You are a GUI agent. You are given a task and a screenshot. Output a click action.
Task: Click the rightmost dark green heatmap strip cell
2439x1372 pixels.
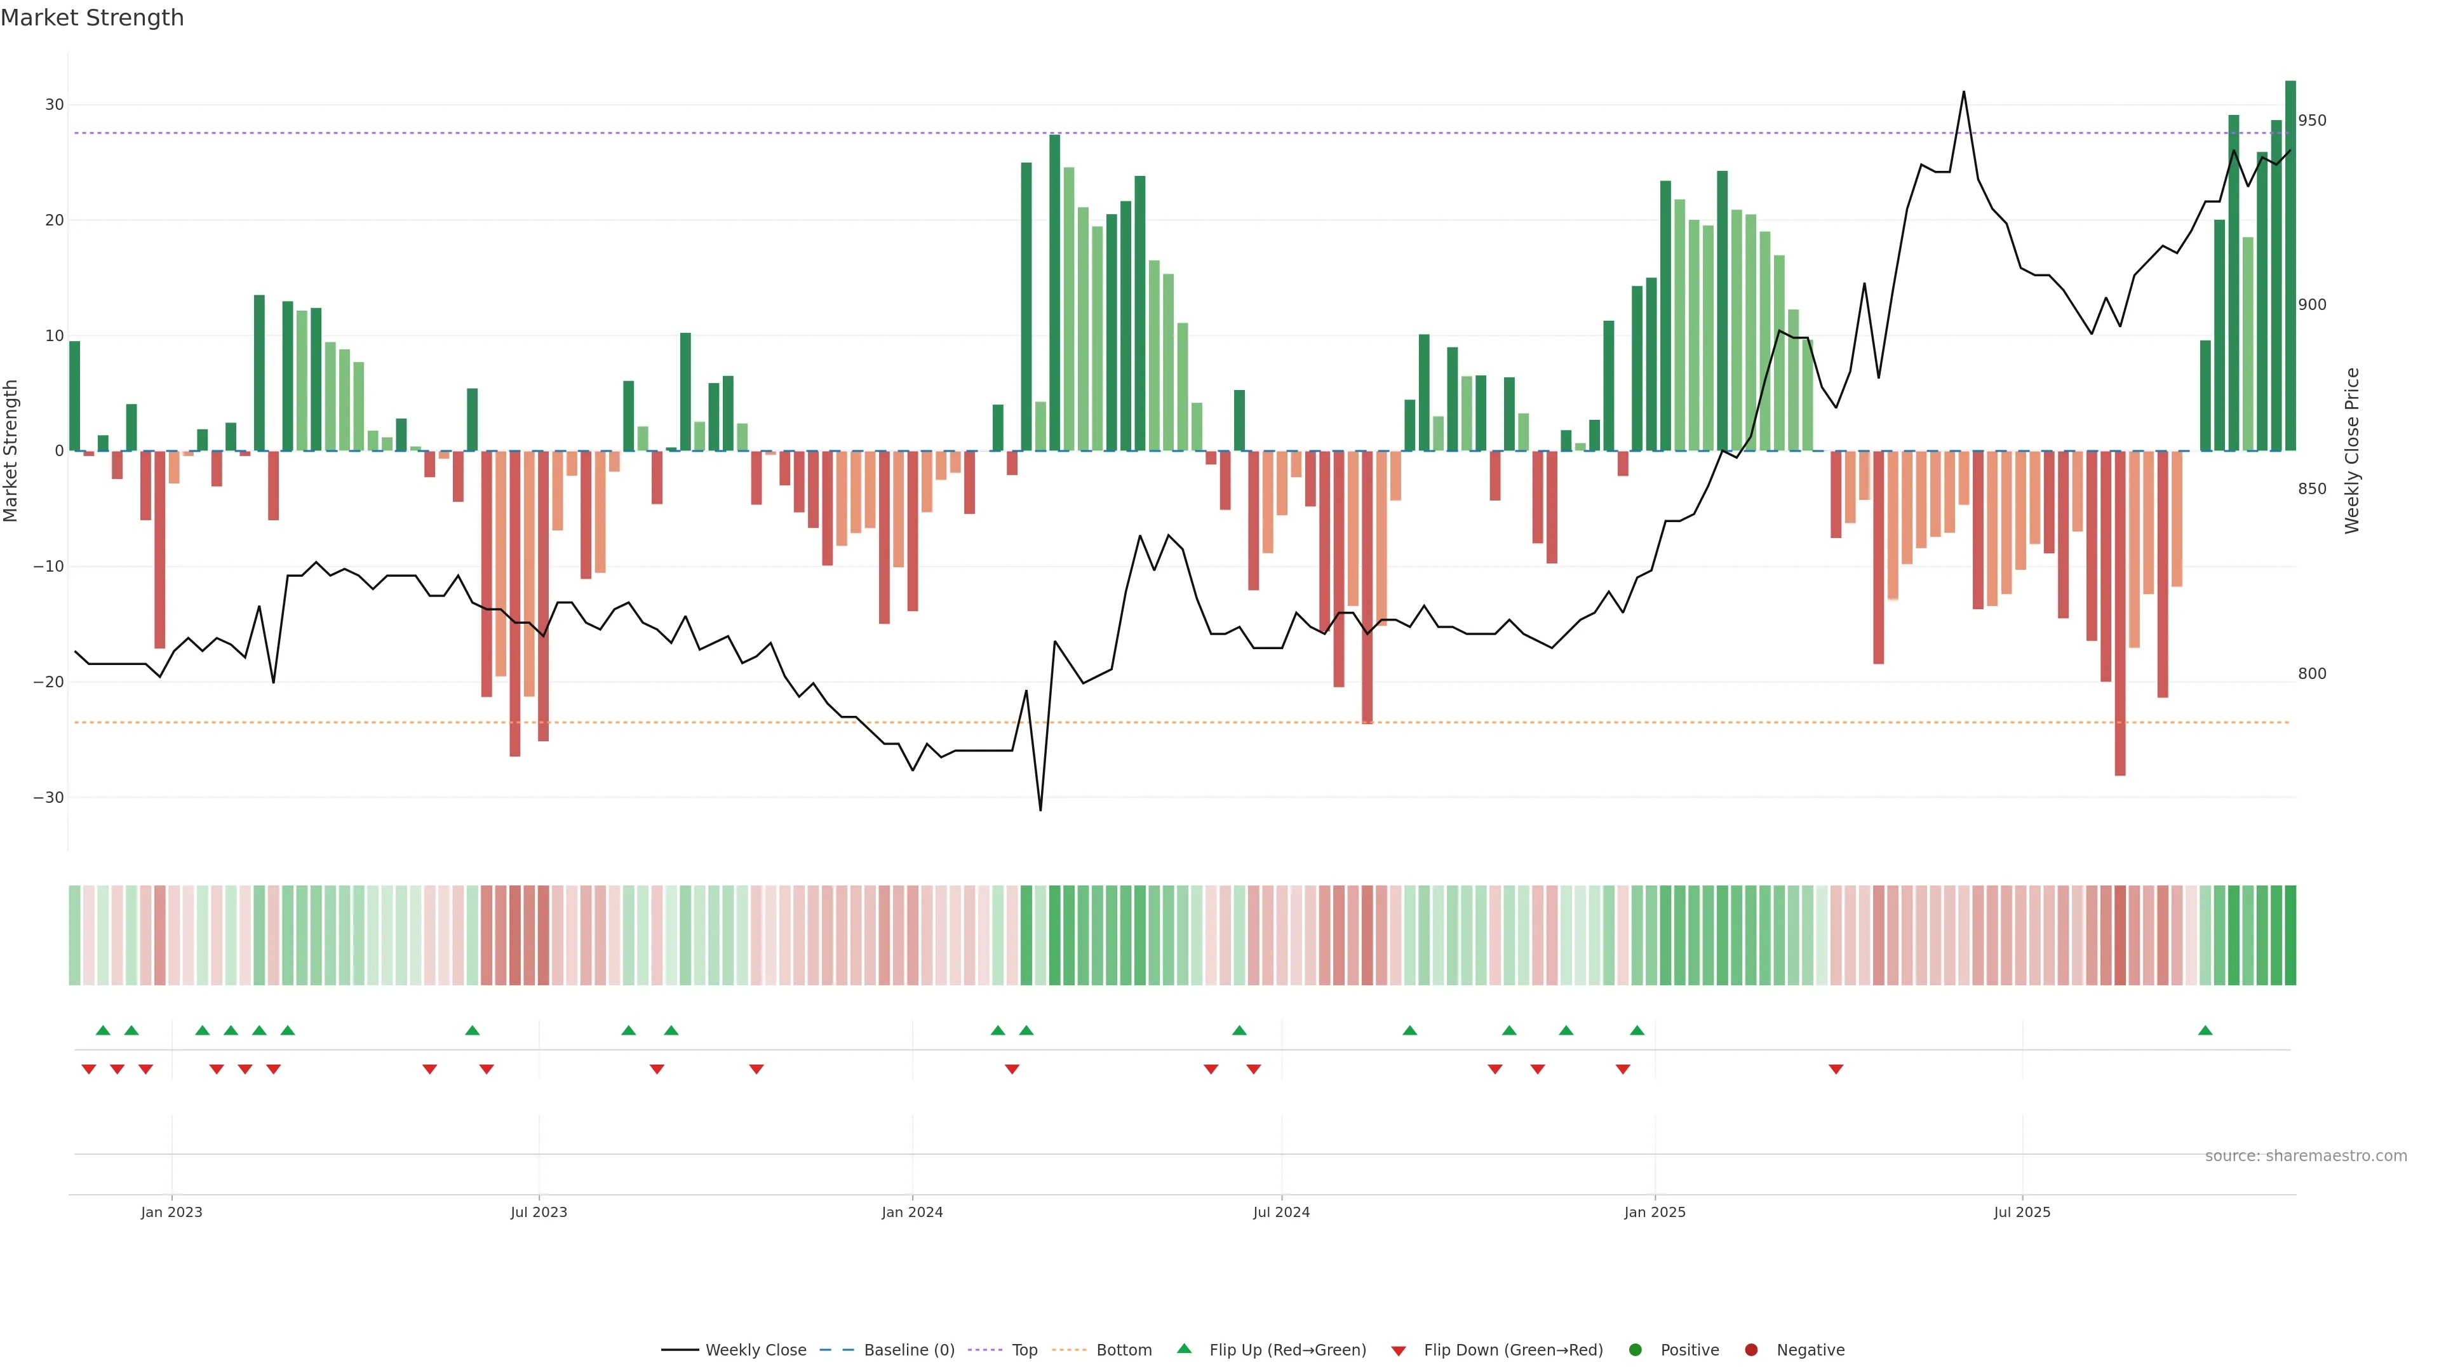pyautogui.click(x=2290, y=934)
